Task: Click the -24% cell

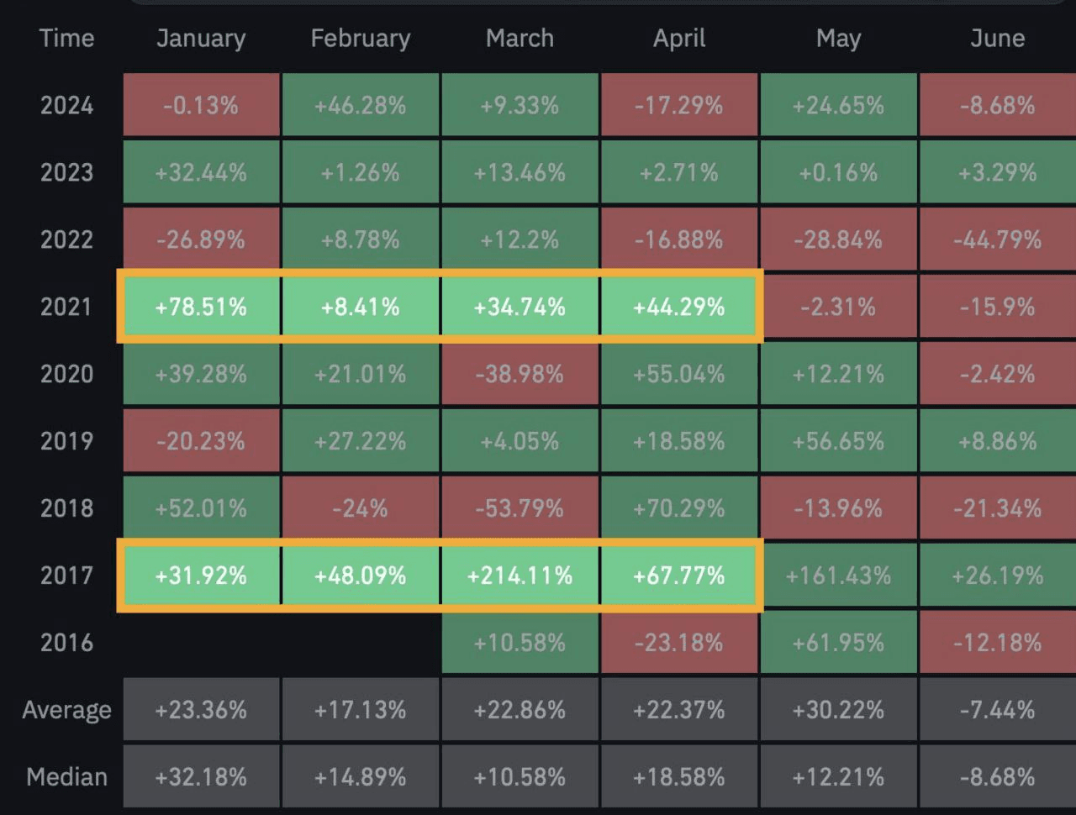Action: pyautogui.click(x=361, y=508)
